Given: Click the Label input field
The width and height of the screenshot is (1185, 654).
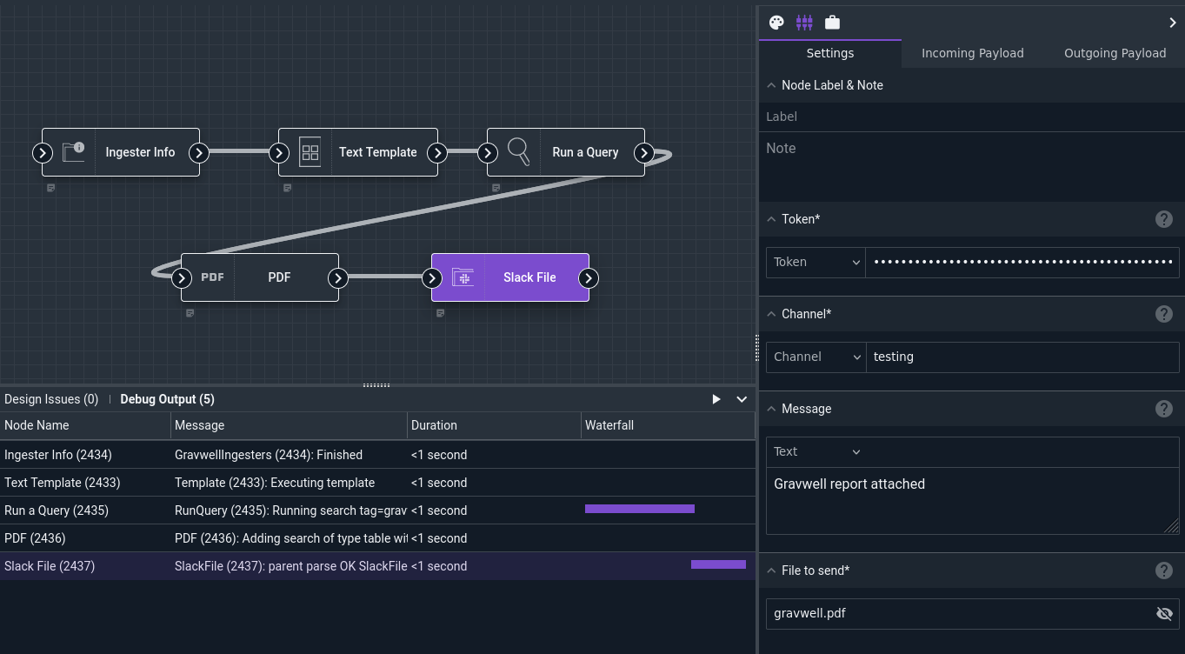Looking at the screenshot, I should [972, 117].
